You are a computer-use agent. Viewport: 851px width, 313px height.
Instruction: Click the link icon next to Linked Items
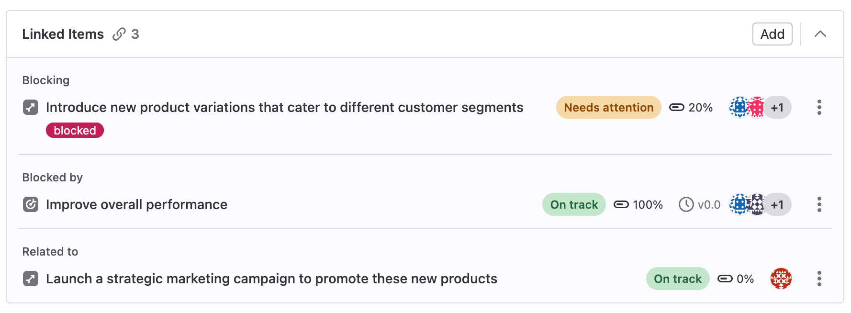[x=119, y=34]
